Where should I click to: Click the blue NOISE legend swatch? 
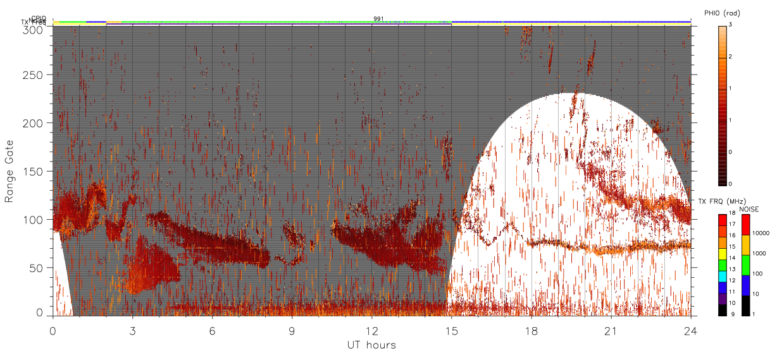pyautogui.click(x=745, y=285)
